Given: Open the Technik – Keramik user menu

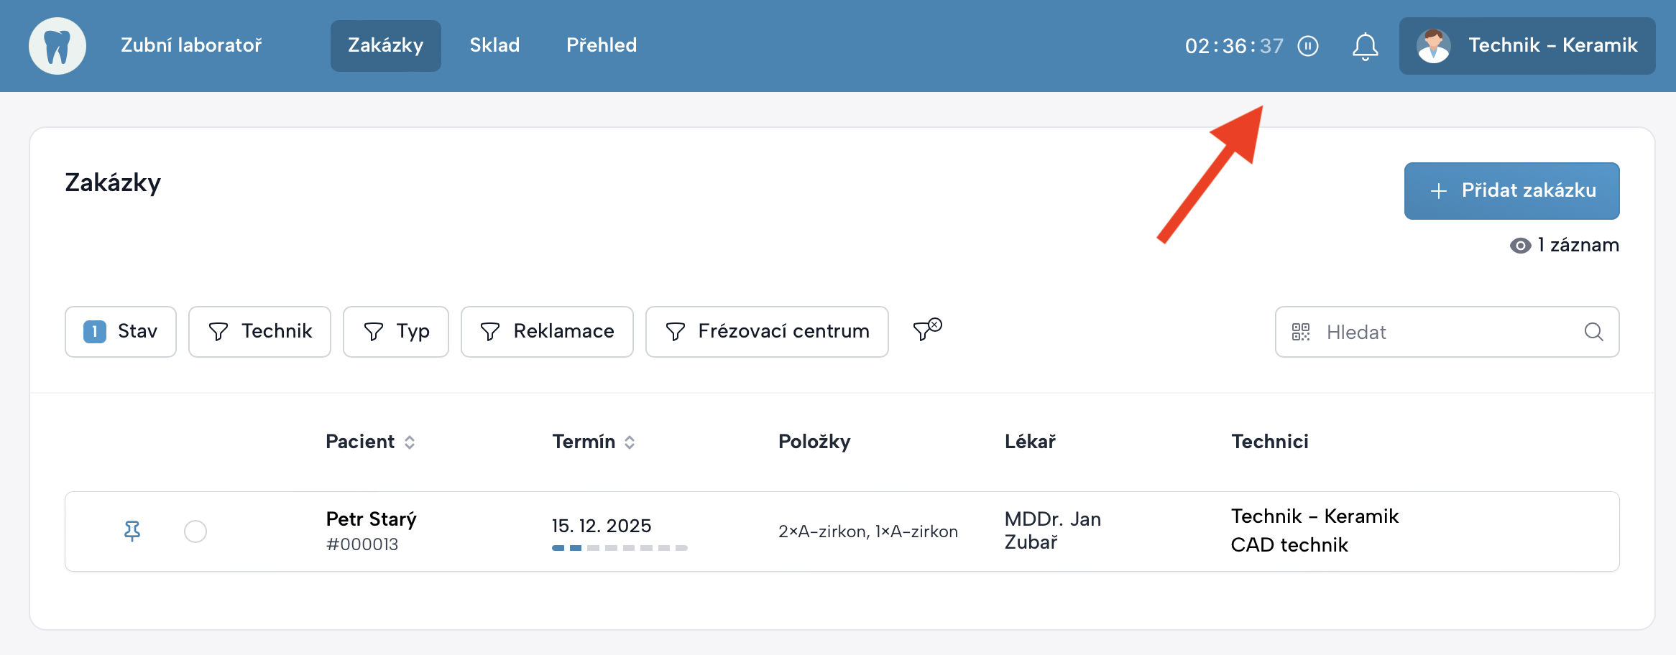Looking at the screenshot, I should click(1552, 46).
